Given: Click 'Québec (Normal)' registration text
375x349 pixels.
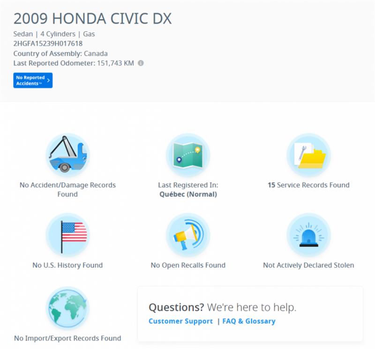Looking at the screenshot, I should point(188,194).
